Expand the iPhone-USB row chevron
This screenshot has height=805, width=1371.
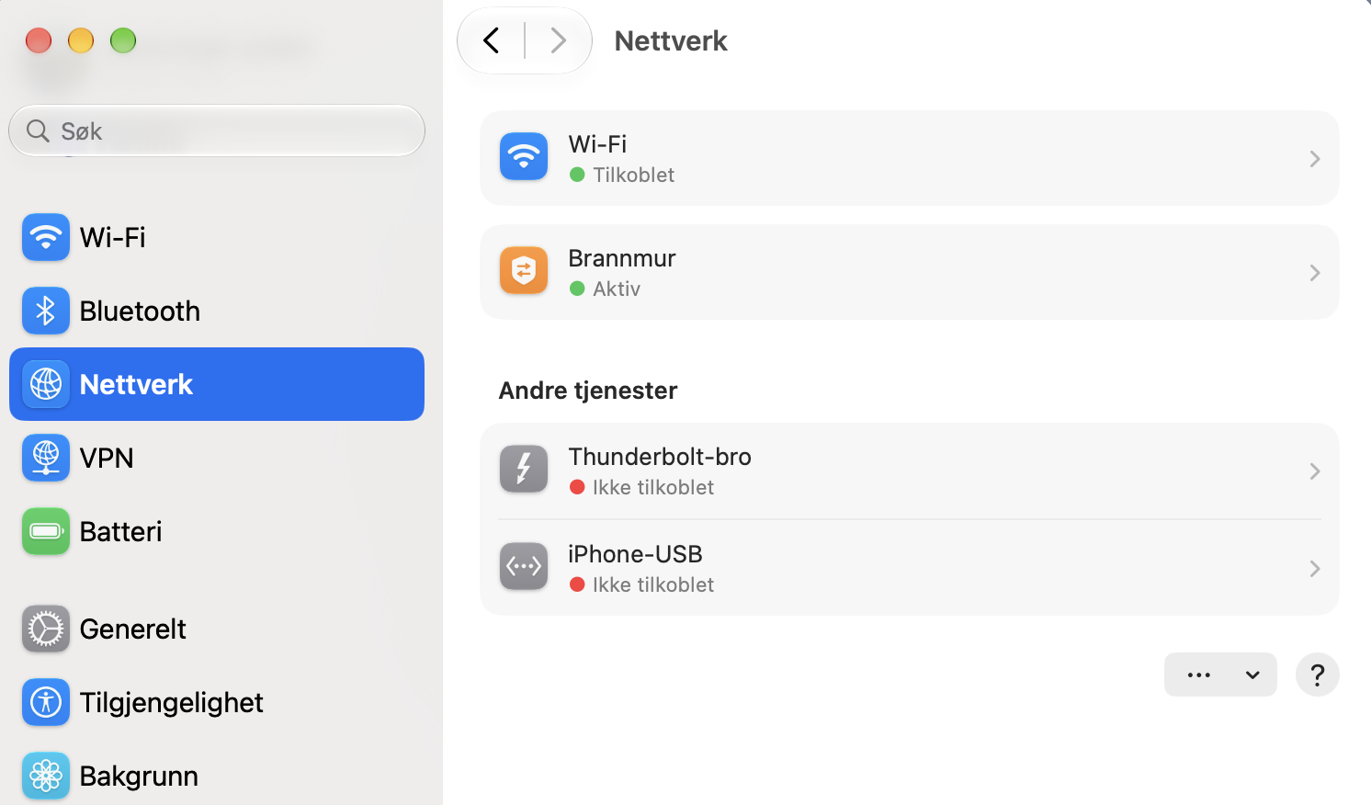(x=1315, y=568)
